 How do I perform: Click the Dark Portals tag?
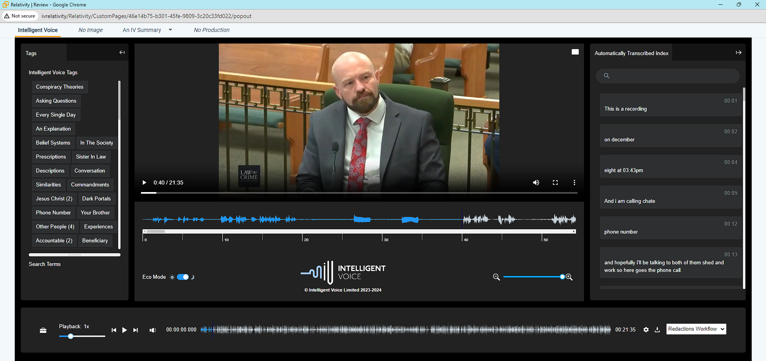(96, 199)
